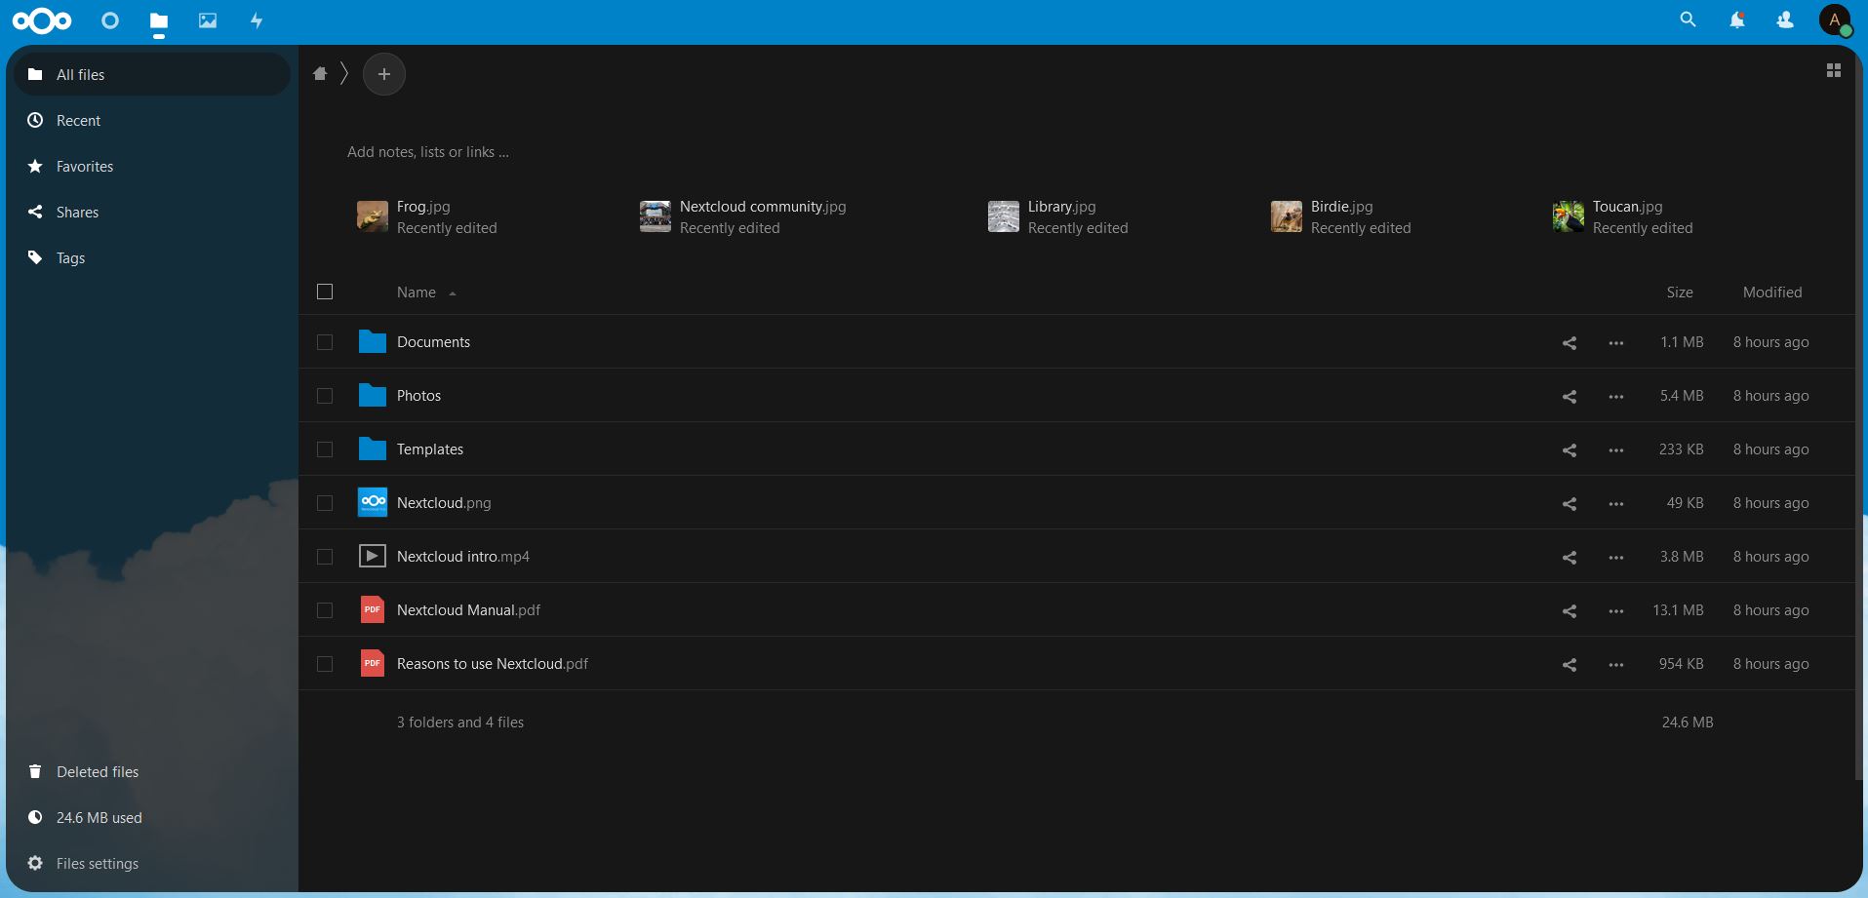1868x898 pixels.
Task: Open more actions for Nextcloud Manual.pdf
Action: tap(1616, 611)
